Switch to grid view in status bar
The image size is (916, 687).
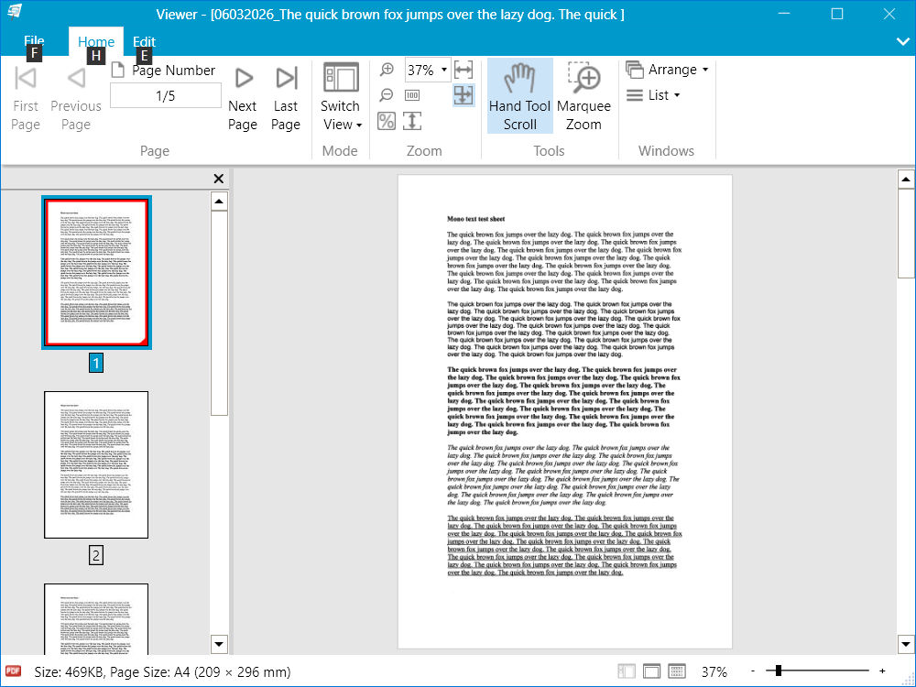tap(677, 671)
